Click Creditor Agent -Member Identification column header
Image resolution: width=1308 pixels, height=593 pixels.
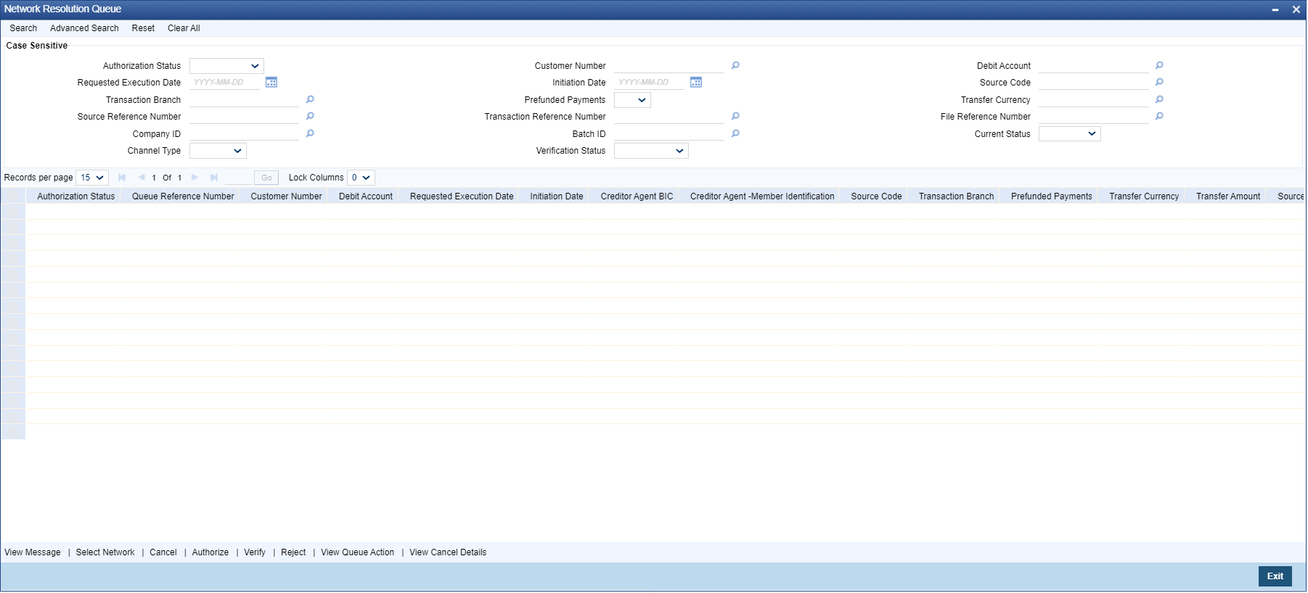tap(762, 196)
